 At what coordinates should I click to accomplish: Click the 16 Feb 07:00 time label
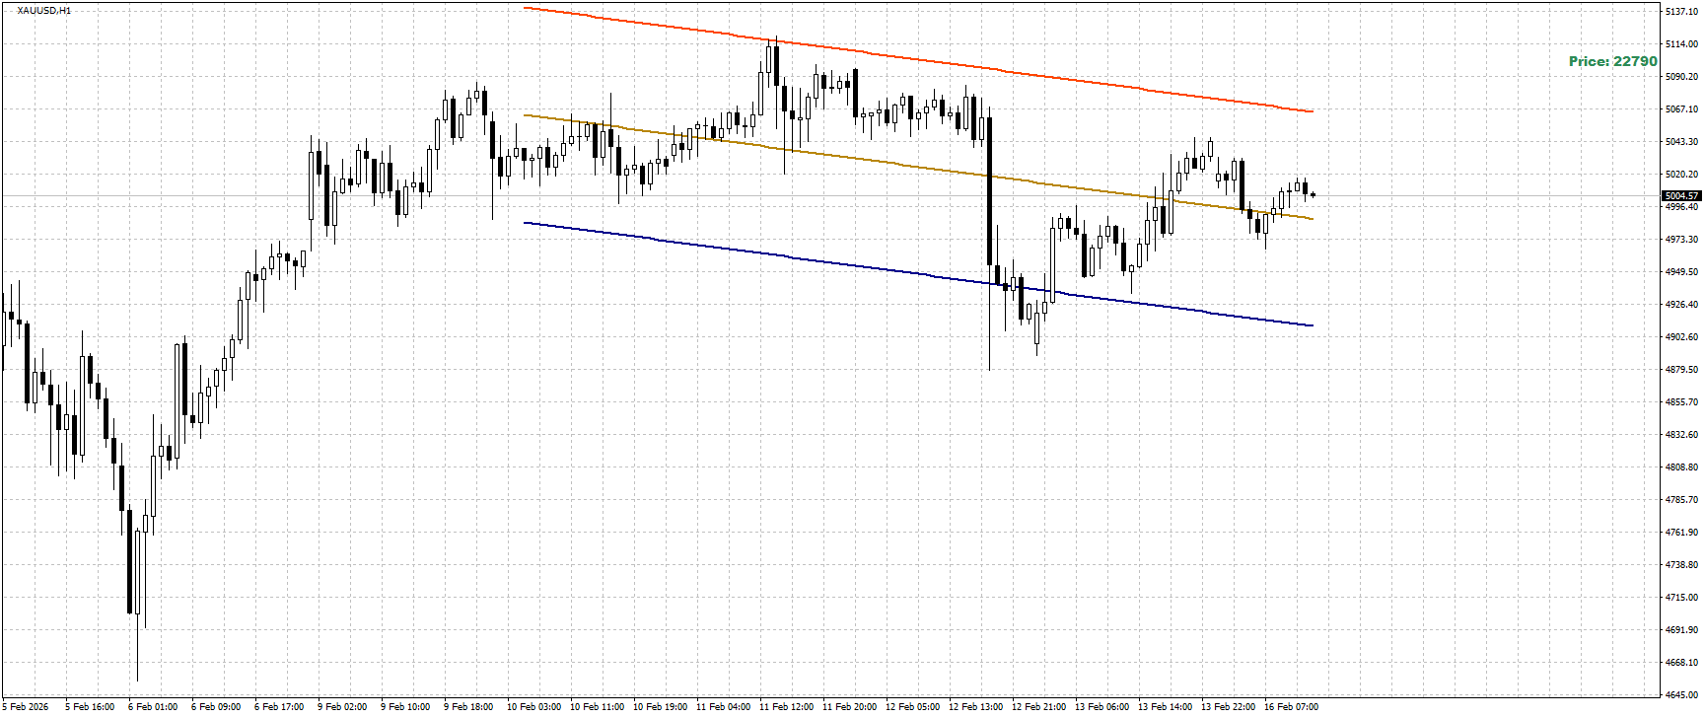(1291, 707)
